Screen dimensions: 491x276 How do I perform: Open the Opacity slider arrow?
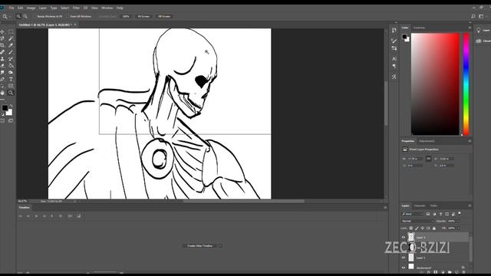click(459, 221)
